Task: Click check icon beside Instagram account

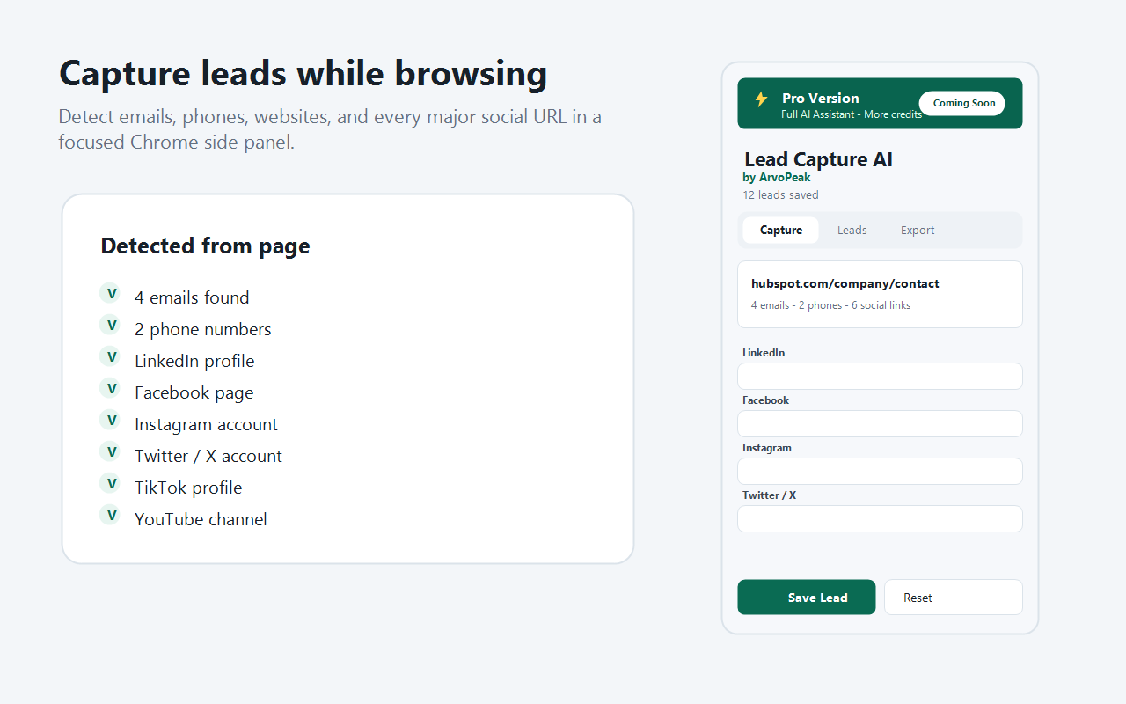Action: 109,421
